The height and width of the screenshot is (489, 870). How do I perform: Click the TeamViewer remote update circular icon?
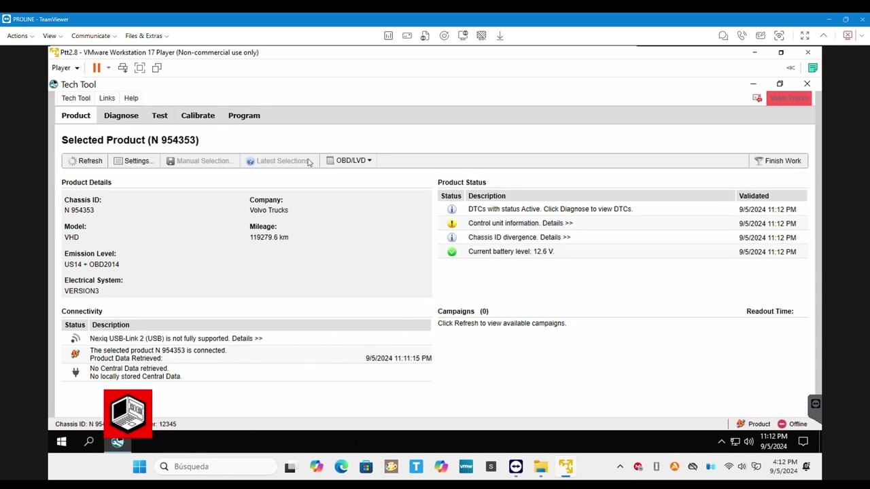pos(444,35)
